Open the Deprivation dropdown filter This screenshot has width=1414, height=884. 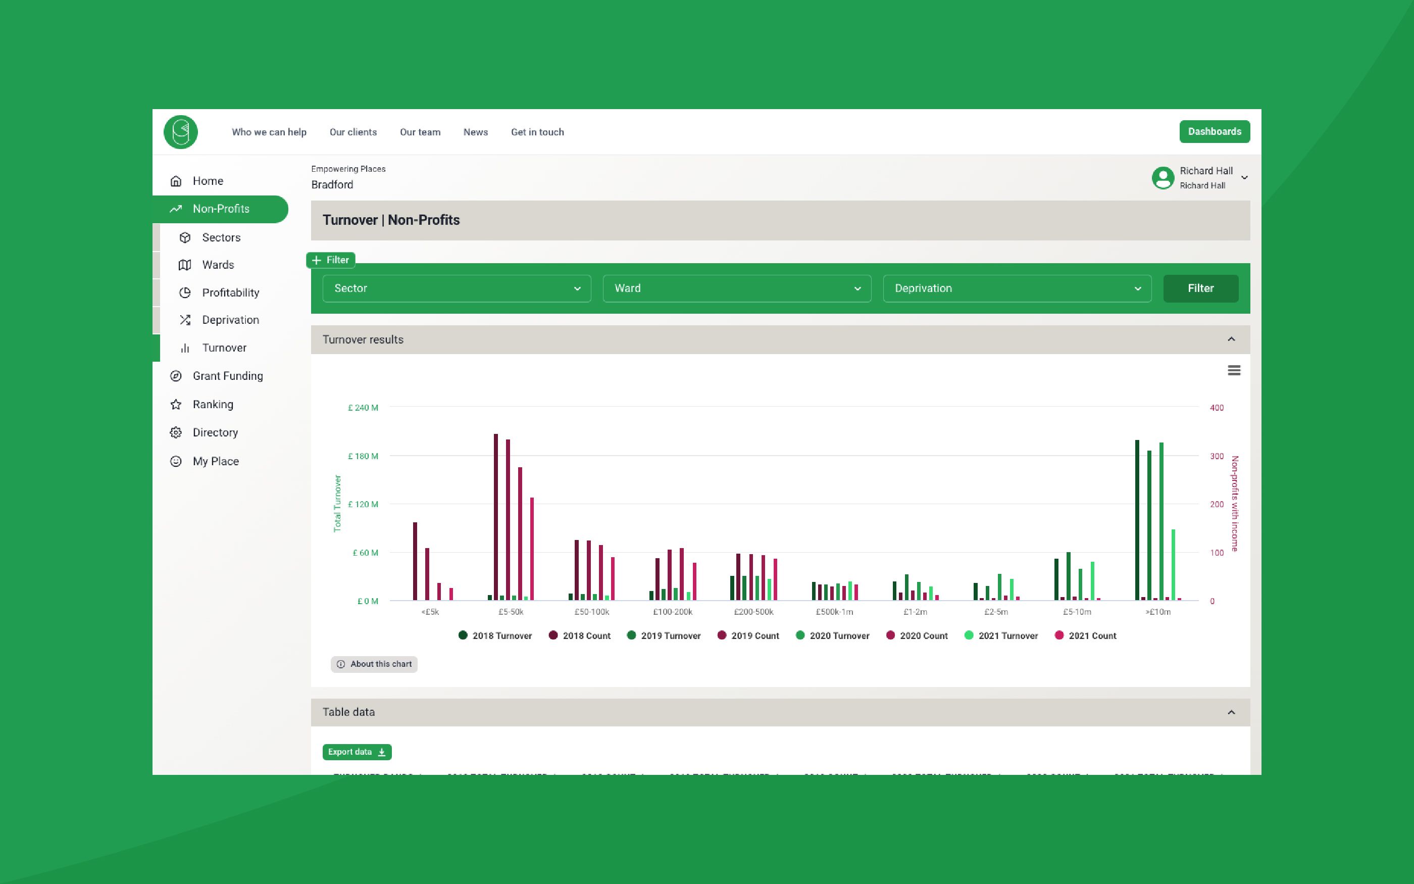(1017, 289)
